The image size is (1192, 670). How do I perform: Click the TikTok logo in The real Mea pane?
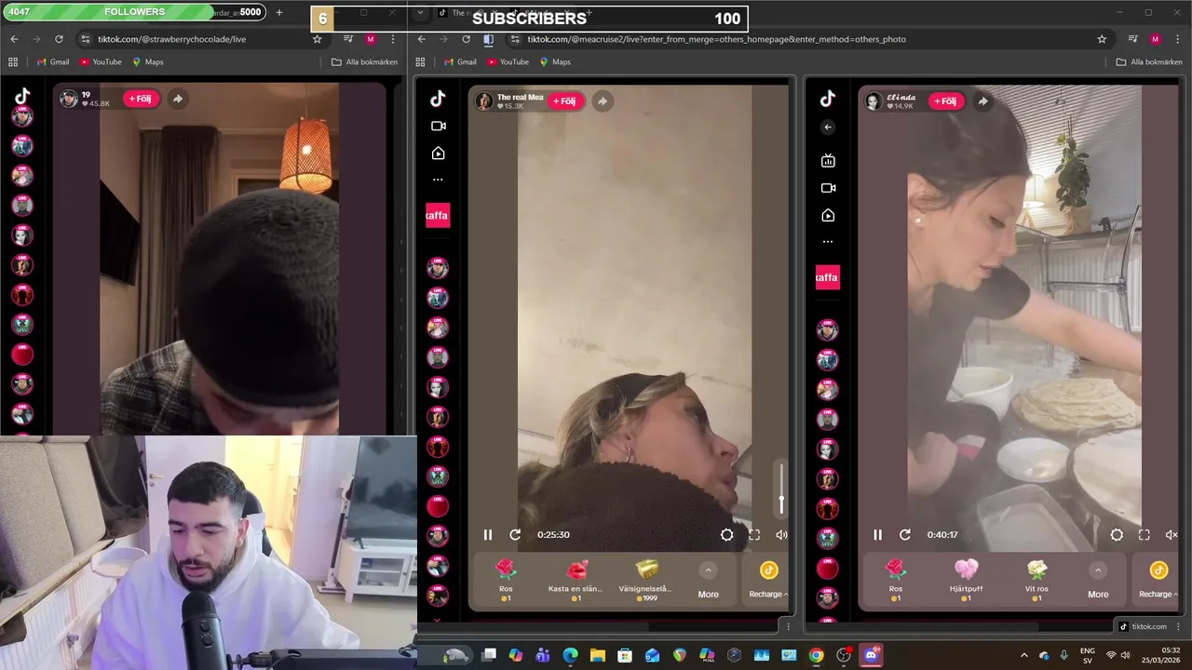point(438,98)
